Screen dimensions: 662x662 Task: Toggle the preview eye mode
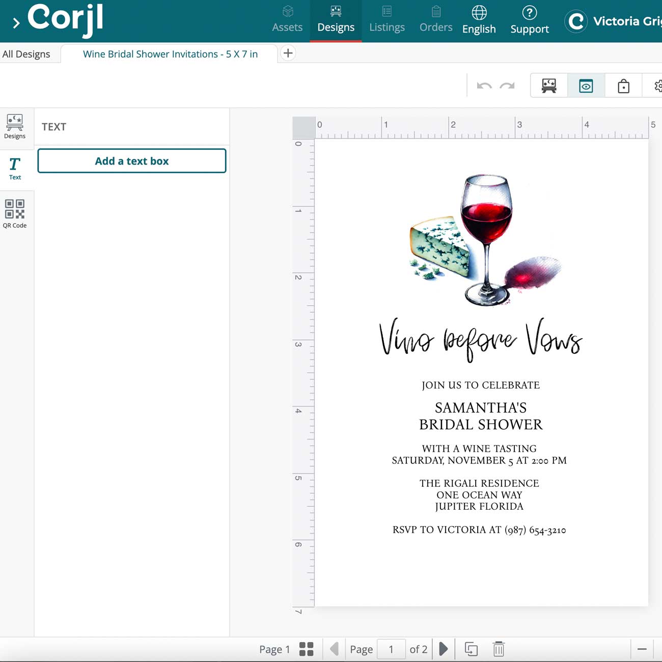tap(586, 86)
